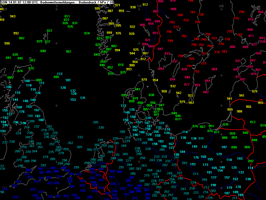Pick the green pressure value 012
Viewport: 266px width, 200px height.
253,122
